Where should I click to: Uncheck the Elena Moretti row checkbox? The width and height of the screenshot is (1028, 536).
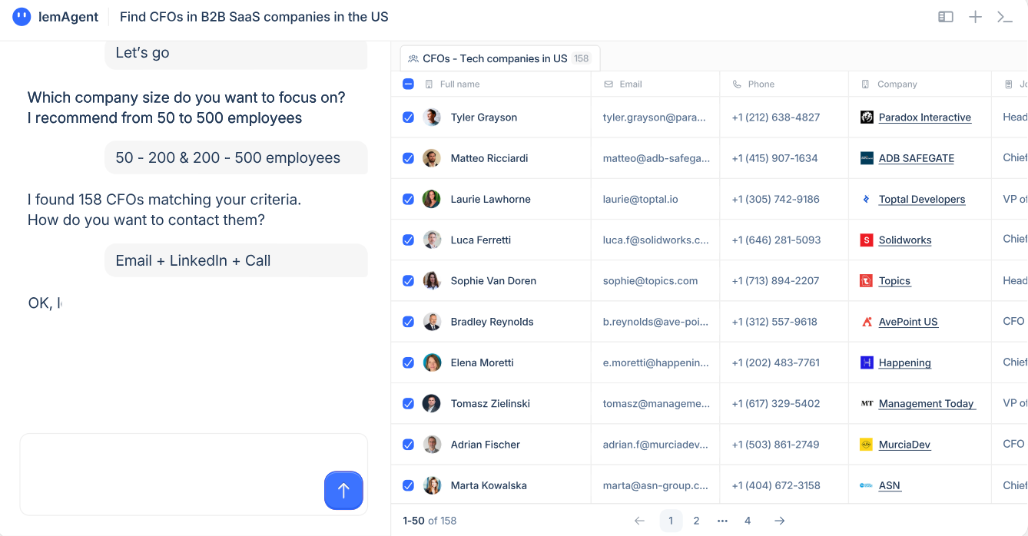(x=408, y=362)
